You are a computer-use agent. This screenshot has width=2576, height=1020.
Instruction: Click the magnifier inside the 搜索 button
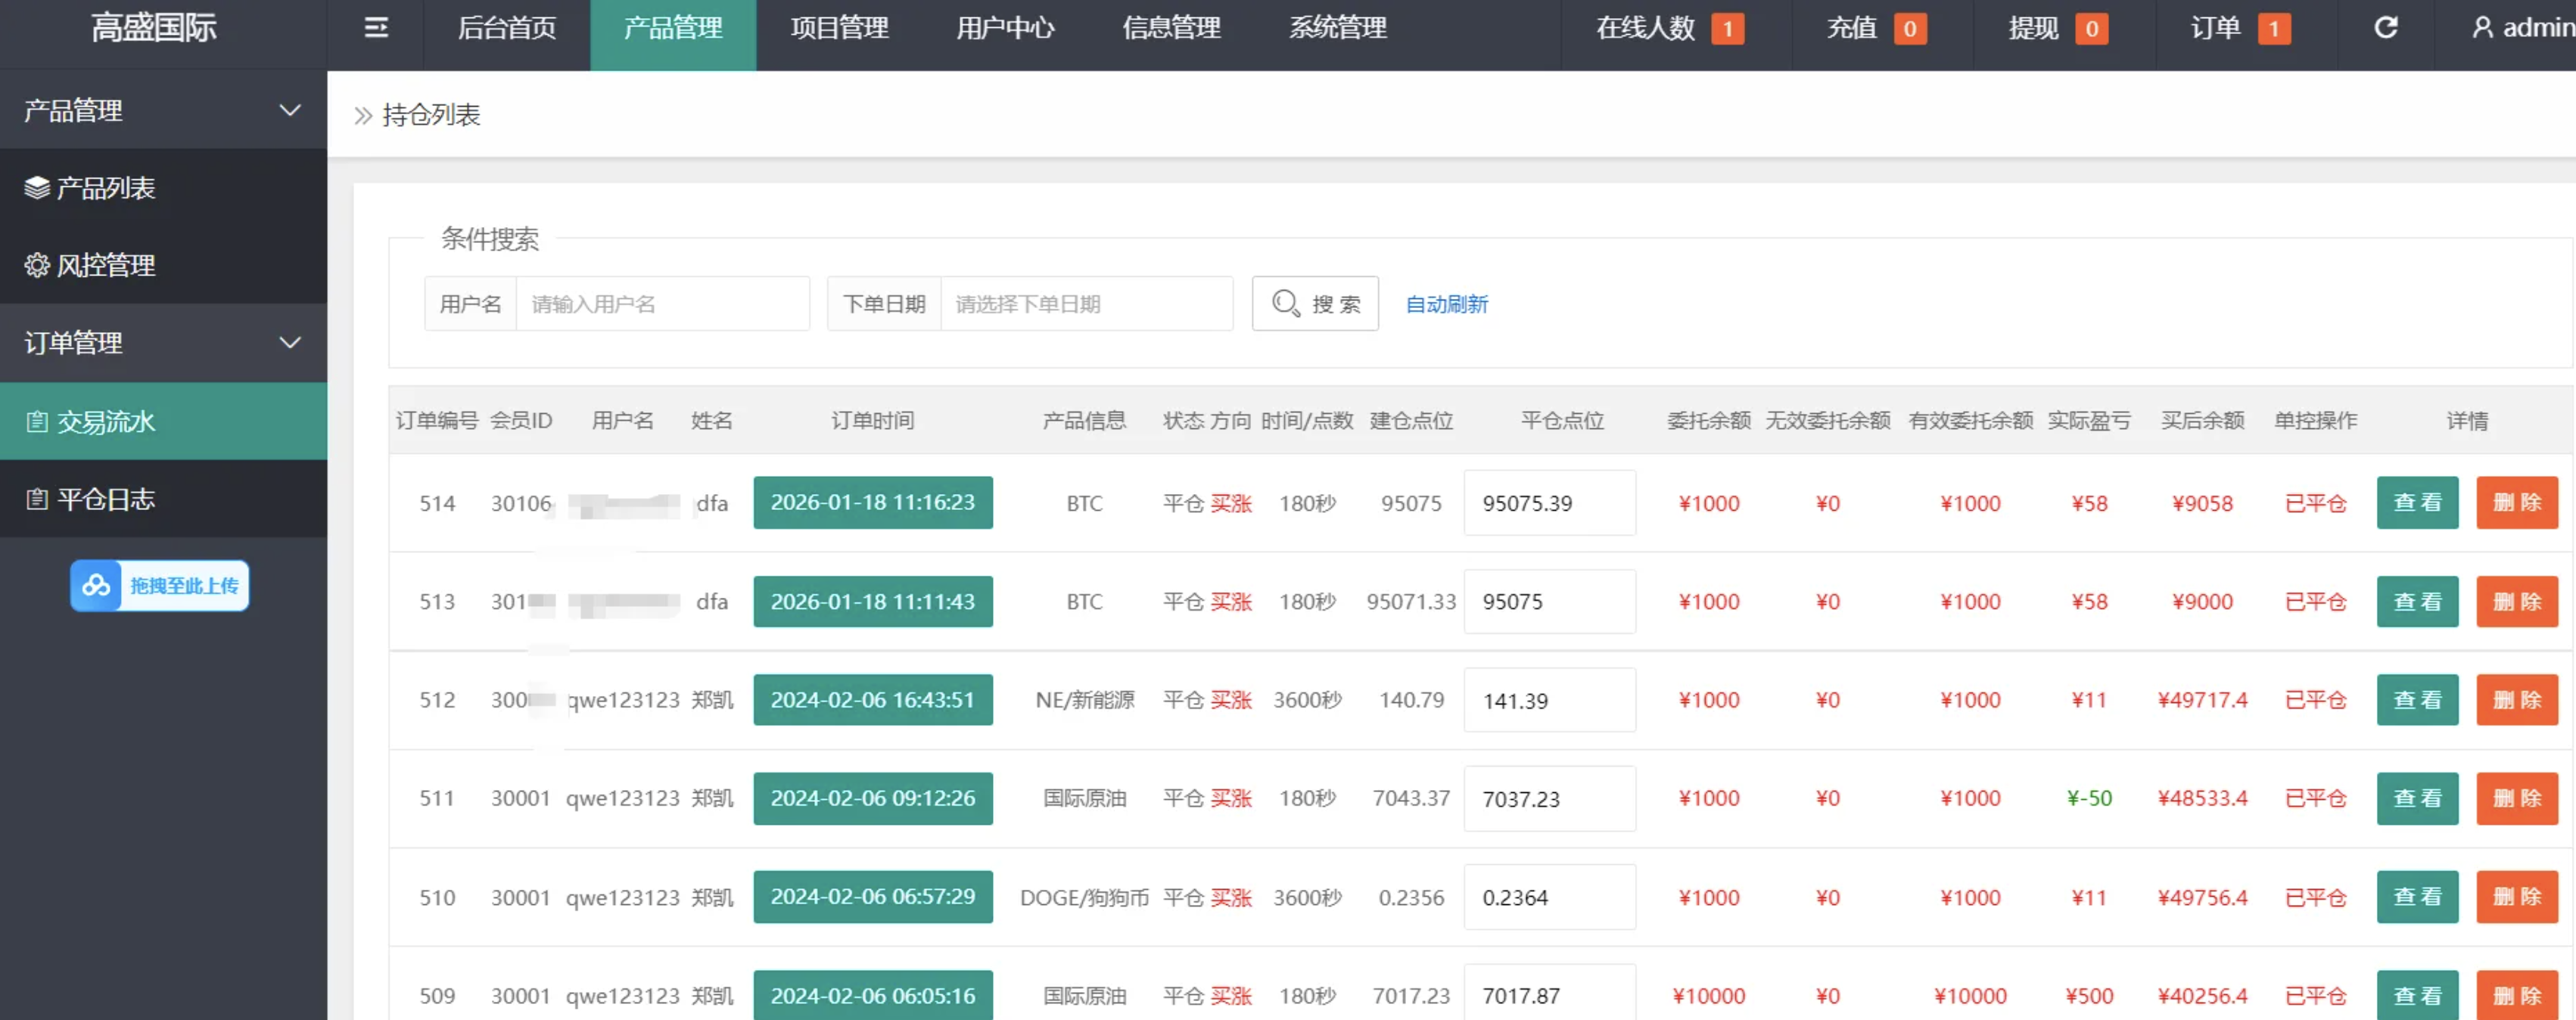click(1286, 303)
